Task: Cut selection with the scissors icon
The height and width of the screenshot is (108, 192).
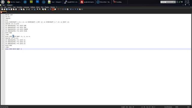Action: [x=19, y=9]
